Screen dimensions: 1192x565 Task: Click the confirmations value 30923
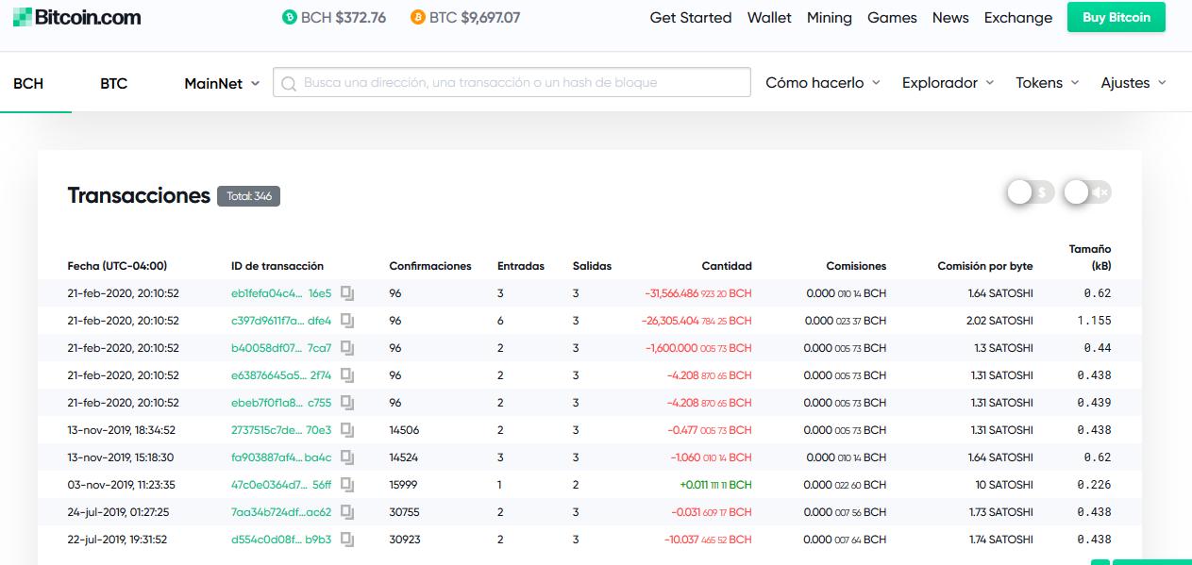click(404, 540)
